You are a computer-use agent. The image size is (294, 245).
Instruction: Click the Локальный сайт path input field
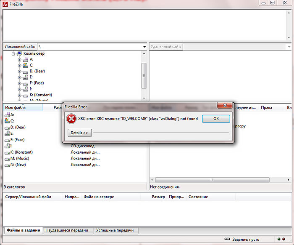[88, 46]
